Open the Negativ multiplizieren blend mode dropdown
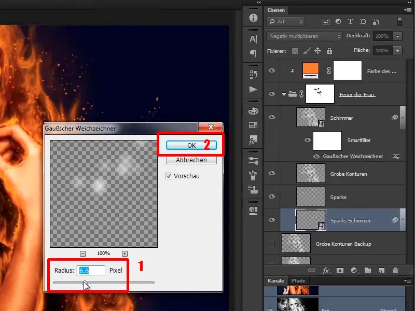Image resolution: width=415 pixels, height=311 pixels. point(305,36)
